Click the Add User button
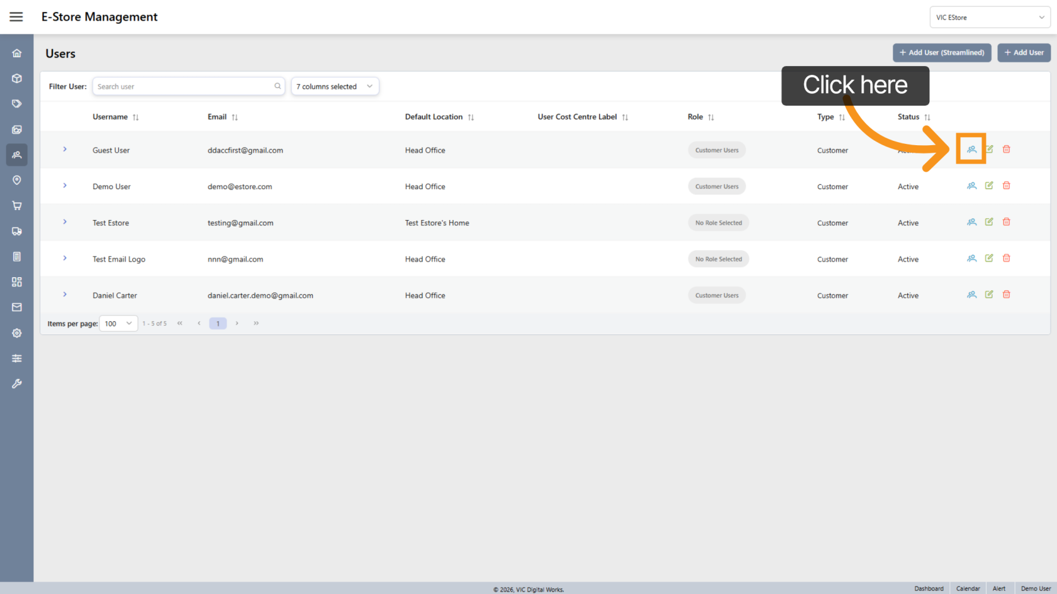Image resolution: width=1057 pixels, height=594 pixels. point(1024,53)
